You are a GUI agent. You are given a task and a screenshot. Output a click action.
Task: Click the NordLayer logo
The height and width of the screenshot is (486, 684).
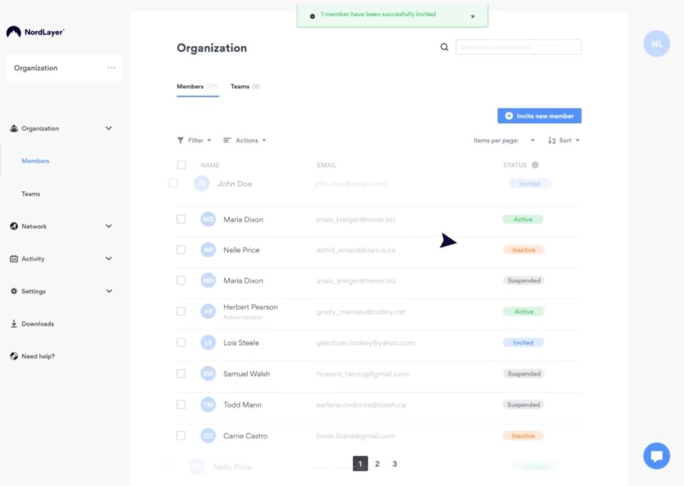35,32
